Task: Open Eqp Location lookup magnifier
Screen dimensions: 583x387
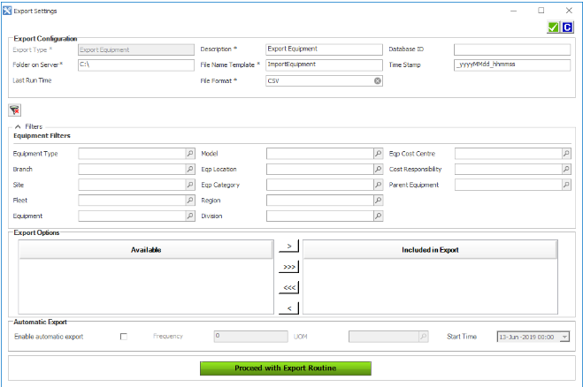Action: pos(378,169)
